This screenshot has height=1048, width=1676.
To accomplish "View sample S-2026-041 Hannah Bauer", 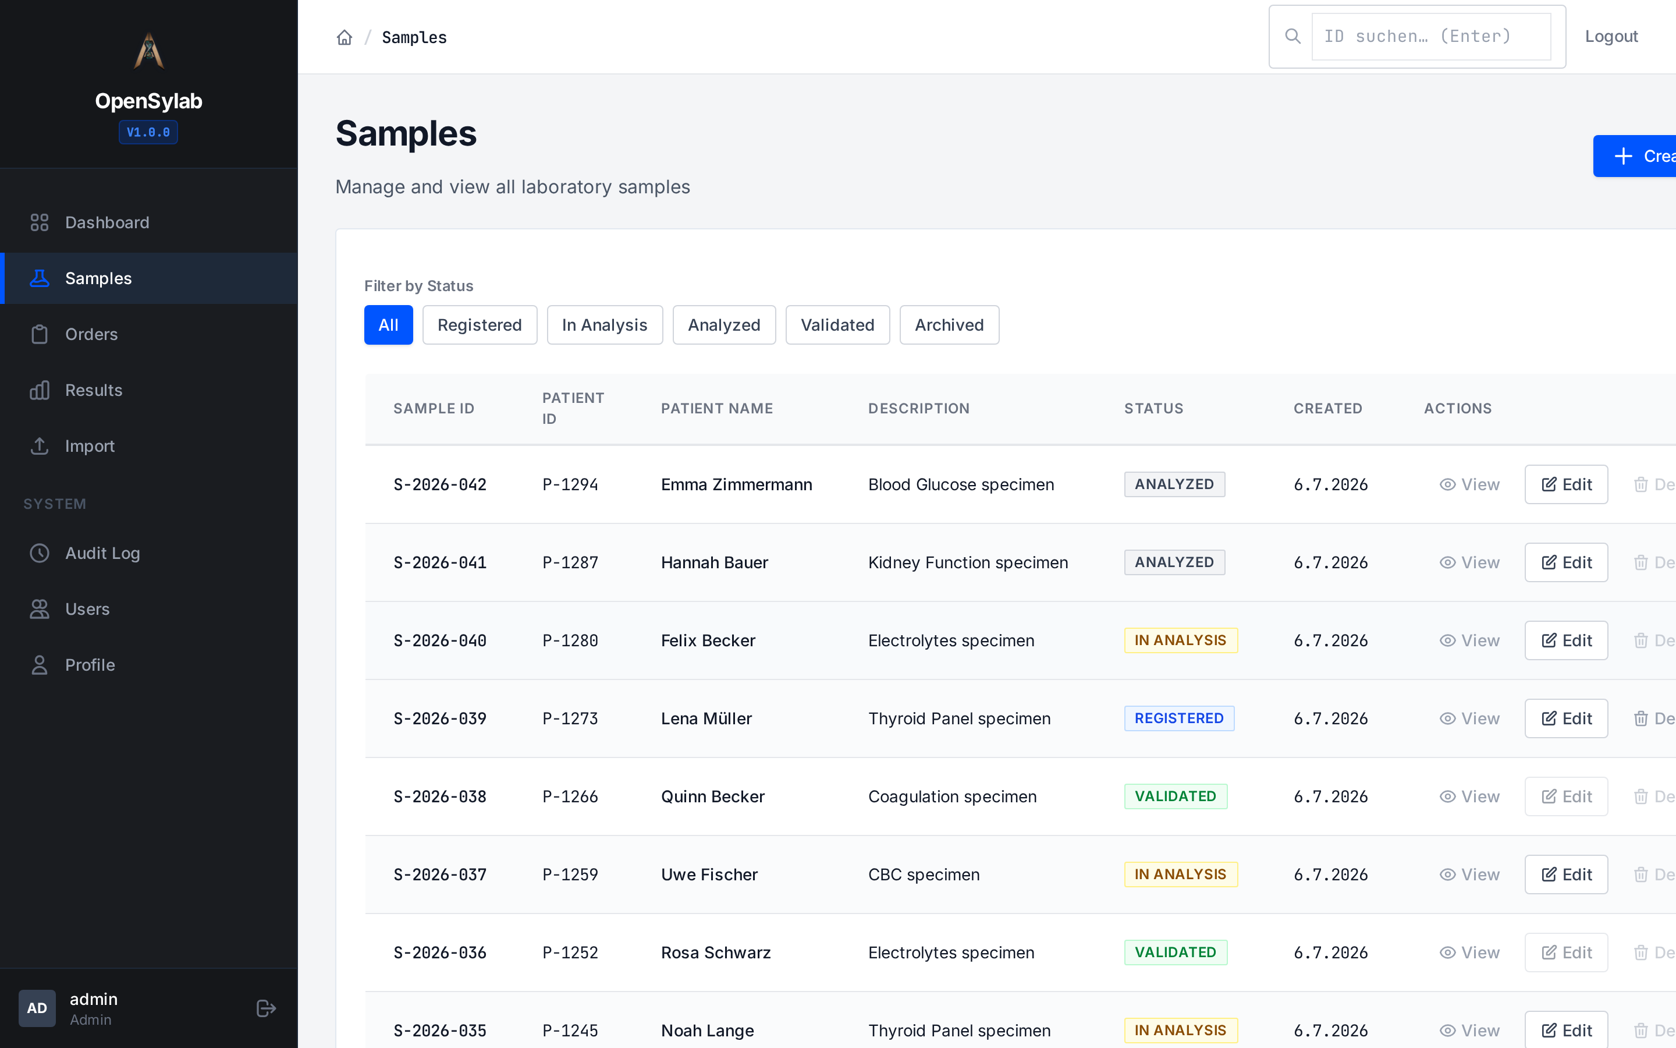I will [1469, 562].
